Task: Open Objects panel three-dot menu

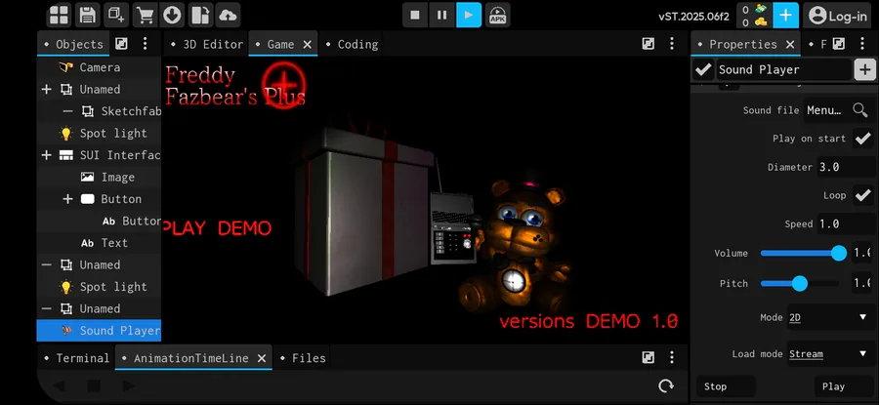Action: pos(145,44)
